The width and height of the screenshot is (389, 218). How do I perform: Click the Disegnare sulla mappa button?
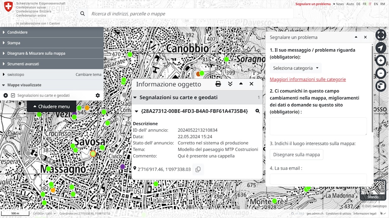pos(296,154)
